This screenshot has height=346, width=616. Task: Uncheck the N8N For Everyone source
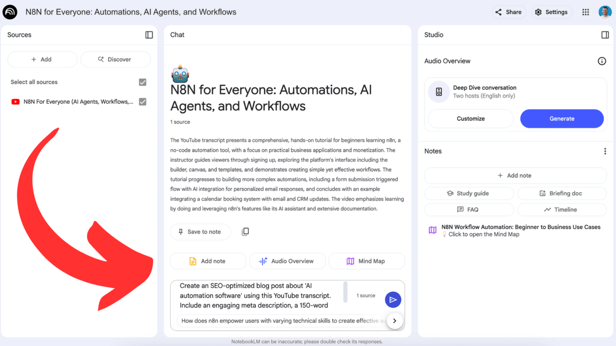(x=143, y=102)
